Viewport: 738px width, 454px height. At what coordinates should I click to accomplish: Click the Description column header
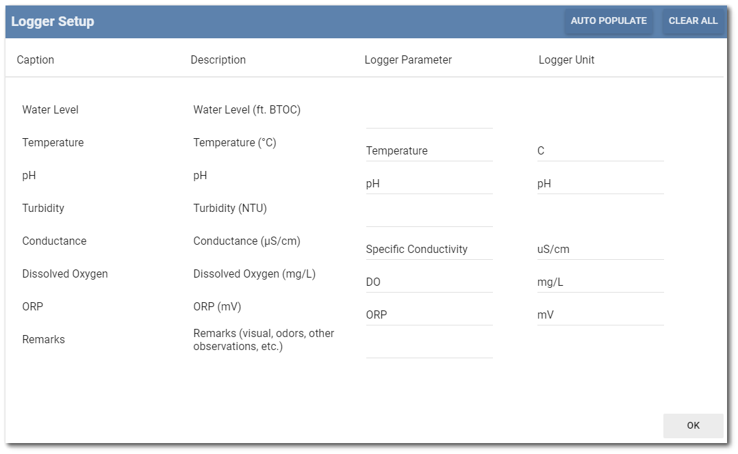(x=218, y=59)
